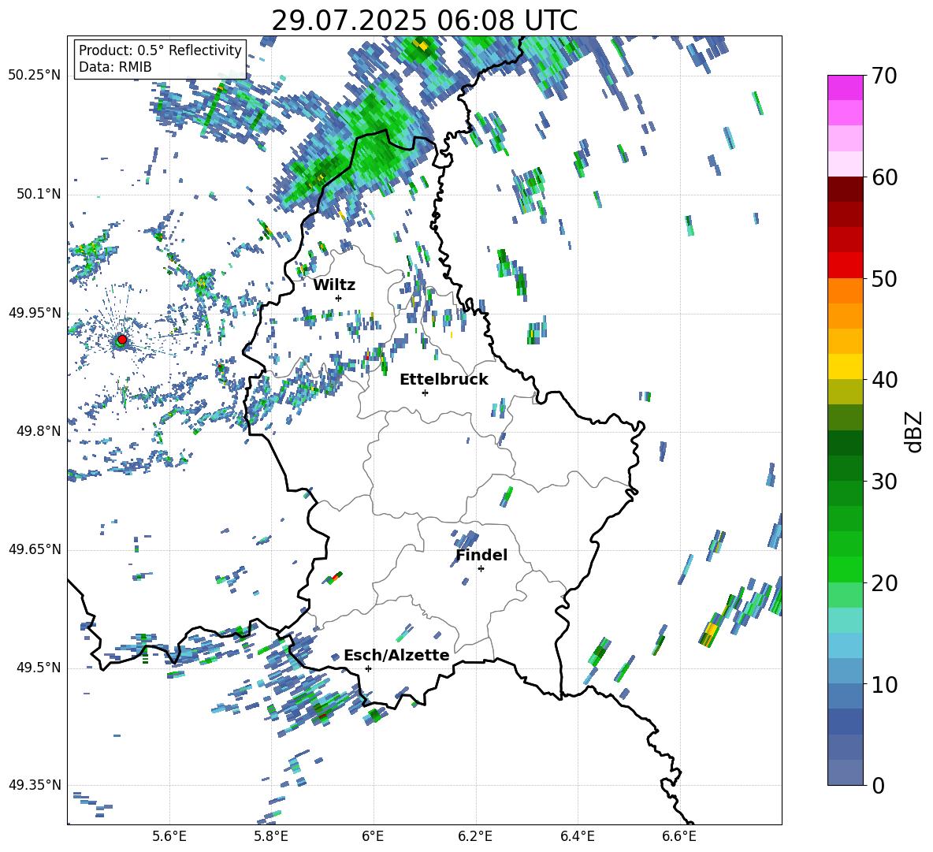The height and width of the screenshot is (852, 933).
Task: Click the Data: RMIB label
Action: [115, 67]
